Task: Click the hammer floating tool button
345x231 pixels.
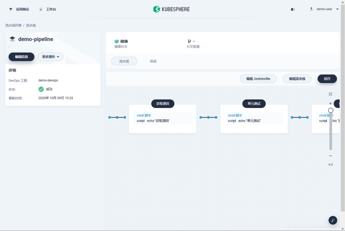Action: click(333, 220)
